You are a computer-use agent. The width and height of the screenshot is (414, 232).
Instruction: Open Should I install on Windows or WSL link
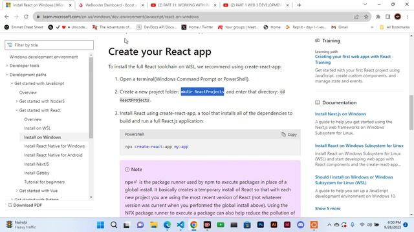tap(354, 180)
